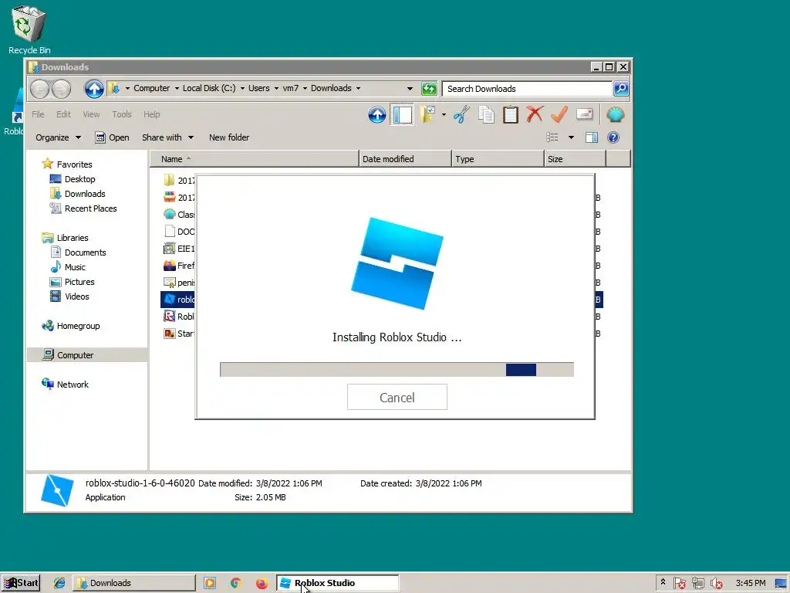Open the Start menu
This screenshot has height=593, width=790.
(x=21, y=583)
